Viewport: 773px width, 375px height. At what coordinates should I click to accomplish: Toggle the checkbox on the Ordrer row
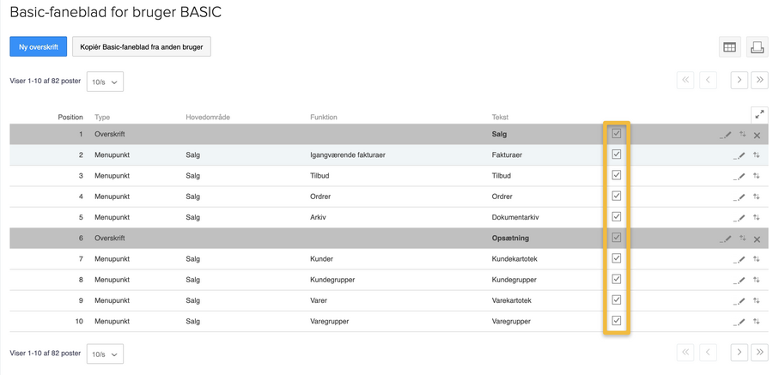tap(616, 196)
